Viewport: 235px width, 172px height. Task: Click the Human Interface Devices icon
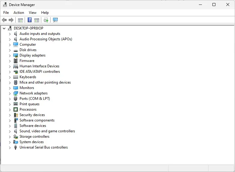coord(16,66)
